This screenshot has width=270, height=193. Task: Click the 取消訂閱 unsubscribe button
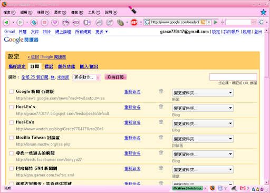[115, 77]
